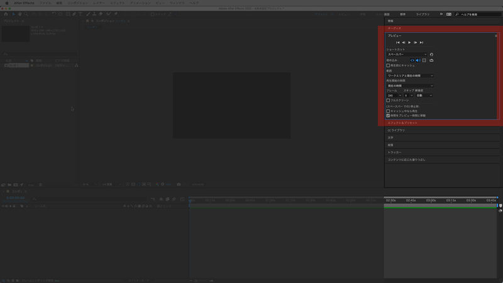This screenshot has width=503, height=283.
Task: Open the ワークエリアと現在の時間 range dropdown
Action: tap(409, 75)
